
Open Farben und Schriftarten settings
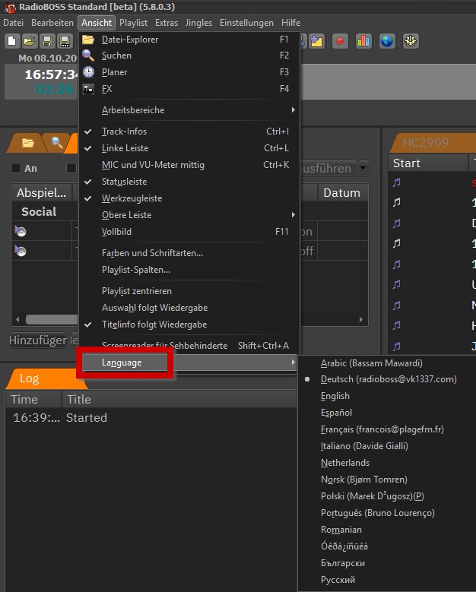point(189,253)
